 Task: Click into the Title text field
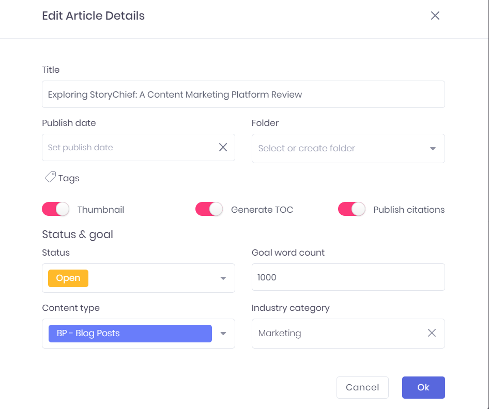(x=243, y=95)
